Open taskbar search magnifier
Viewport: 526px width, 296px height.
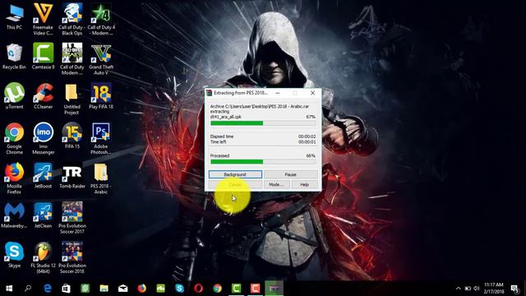point(28,289)
